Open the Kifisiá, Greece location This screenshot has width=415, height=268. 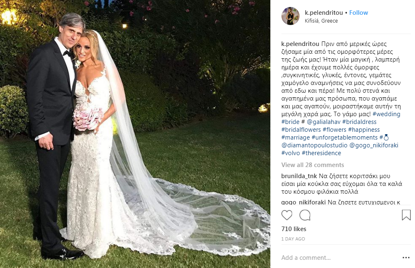coord(321,21)
